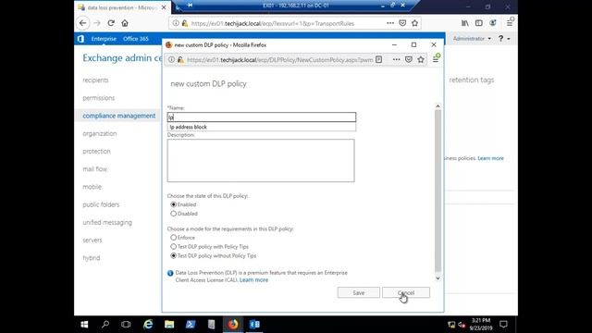Image resolution: width=592 pixels, height=333 pixels.
Task: Open Task View on the taskbar
Action: [126, 325]
